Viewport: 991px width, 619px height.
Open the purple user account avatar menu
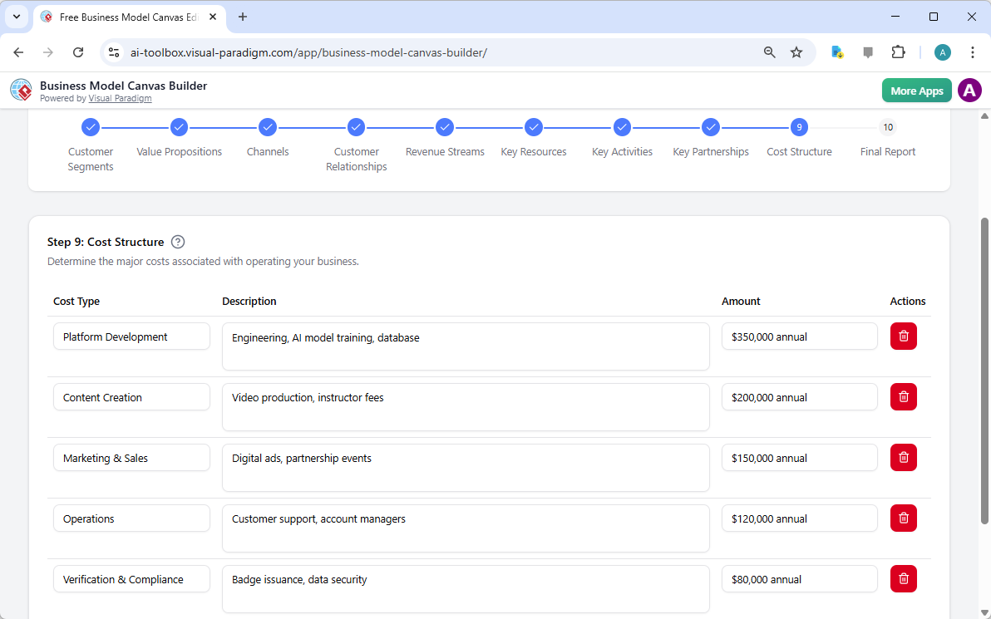[x=969, y=91]
